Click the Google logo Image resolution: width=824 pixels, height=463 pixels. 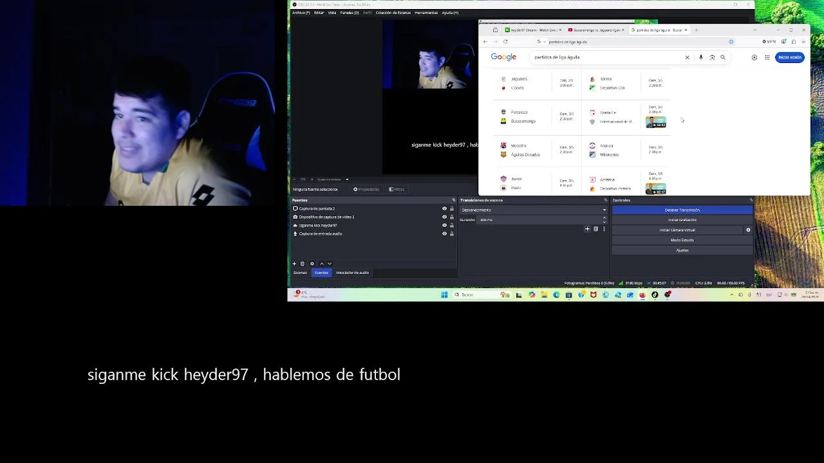coord(503,57)
